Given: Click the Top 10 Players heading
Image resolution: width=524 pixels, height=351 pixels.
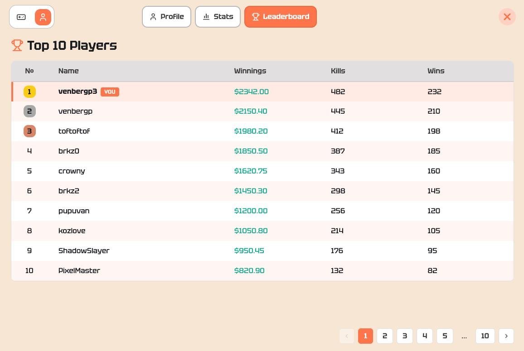Looking at the screenshot, I should 72,45.
